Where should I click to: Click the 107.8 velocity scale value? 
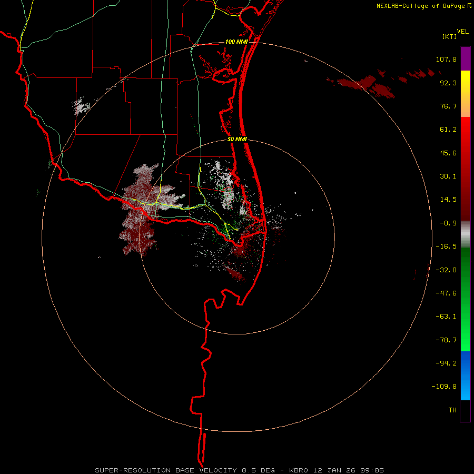446,59
